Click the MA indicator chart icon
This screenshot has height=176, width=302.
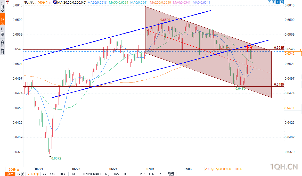point(55,2)
